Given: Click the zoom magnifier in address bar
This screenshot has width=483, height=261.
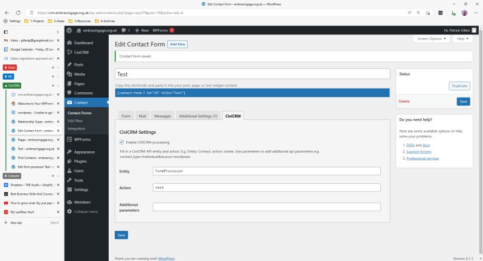Looking at the screenshot, I should 418,13.
